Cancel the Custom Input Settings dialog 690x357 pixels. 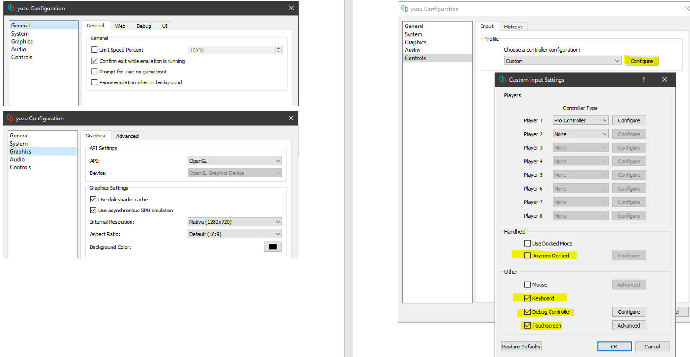(x=652, y=347)
